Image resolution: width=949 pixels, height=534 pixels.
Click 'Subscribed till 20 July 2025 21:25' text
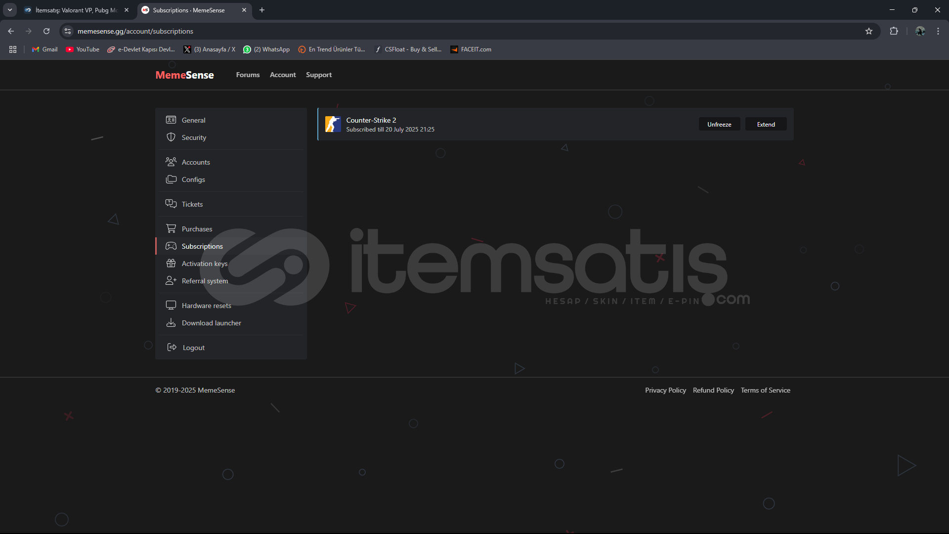coord(390,130)
